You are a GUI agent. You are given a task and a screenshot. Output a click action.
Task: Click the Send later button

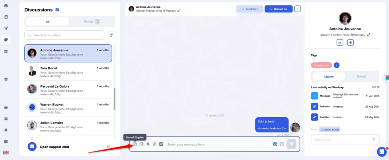point(249,9)
